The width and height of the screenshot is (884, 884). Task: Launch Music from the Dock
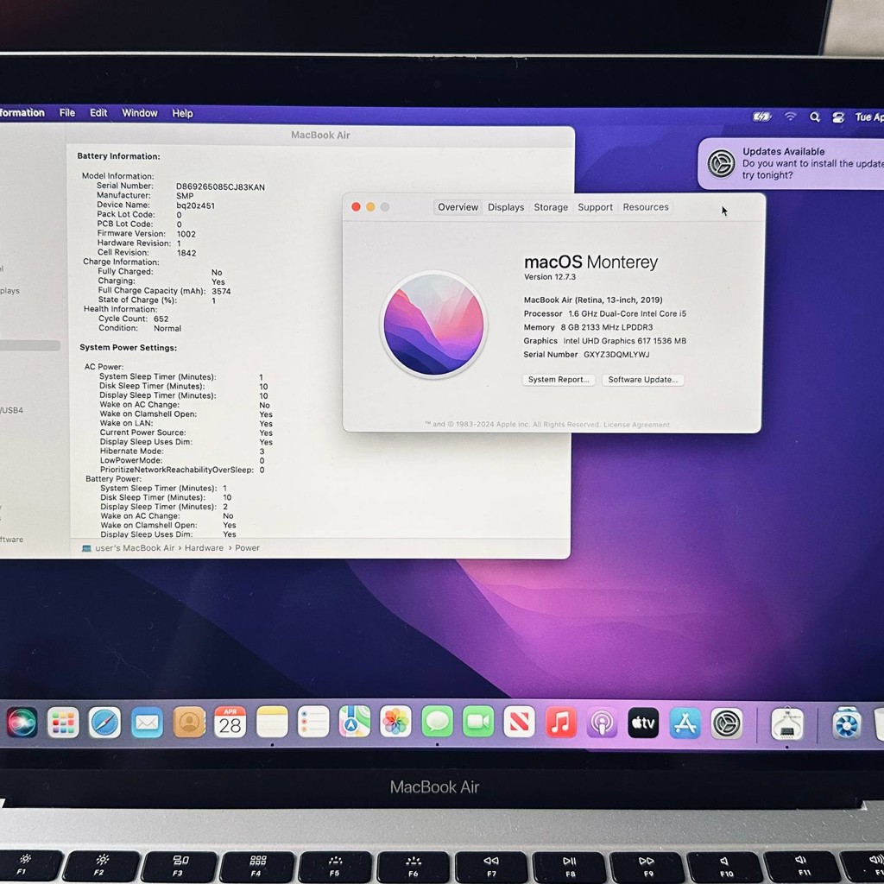click(561, 723)
